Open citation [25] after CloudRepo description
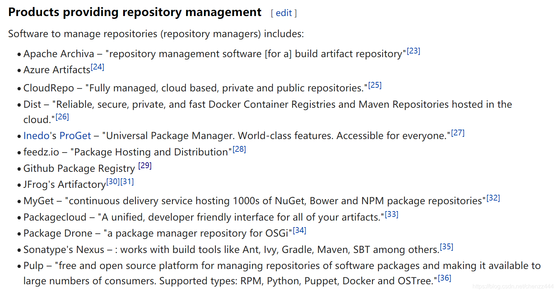557x293 pixels. point(375,85)
